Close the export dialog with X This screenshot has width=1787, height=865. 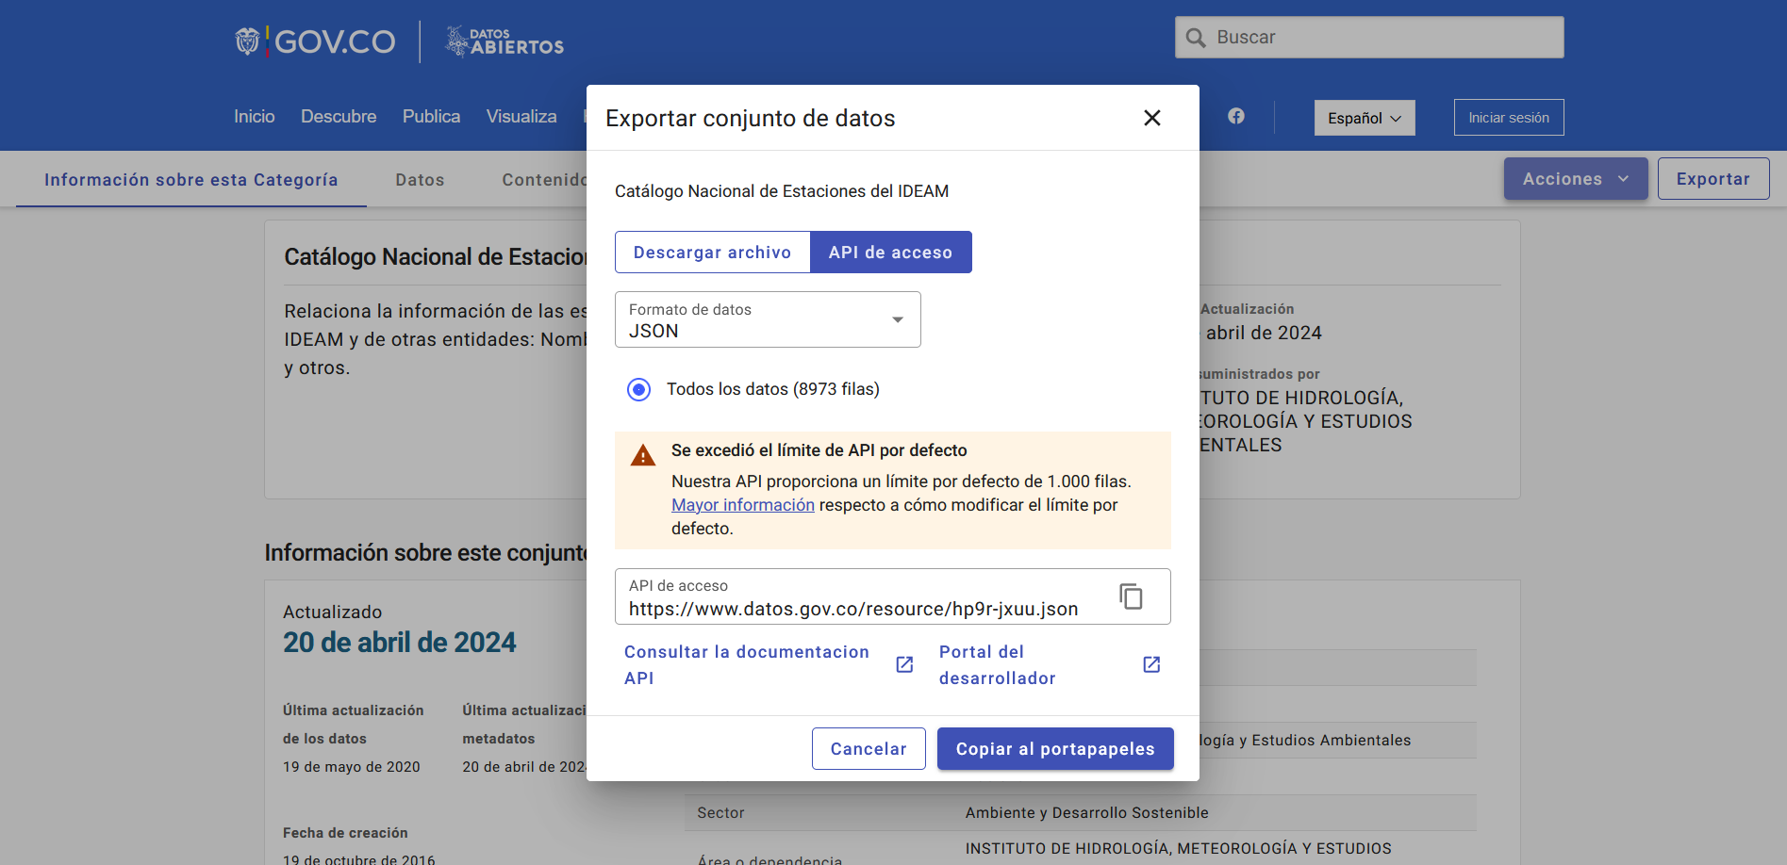click(1151, 118)
